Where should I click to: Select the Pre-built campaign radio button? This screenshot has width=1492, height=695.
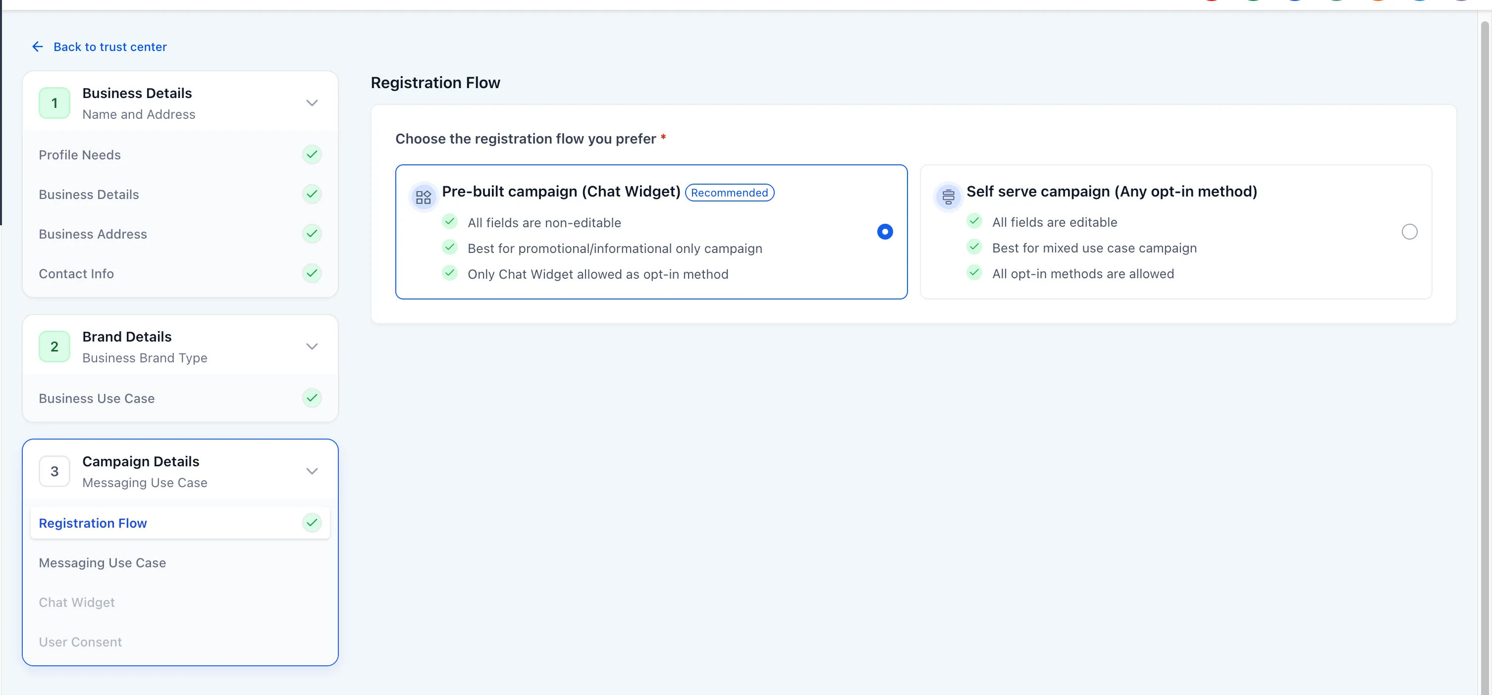[884, 232]
